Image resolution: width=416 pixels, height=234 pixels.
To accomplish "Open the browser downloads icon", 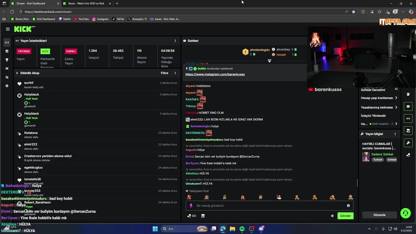I will pyautogui.click(x=388, y=12).
